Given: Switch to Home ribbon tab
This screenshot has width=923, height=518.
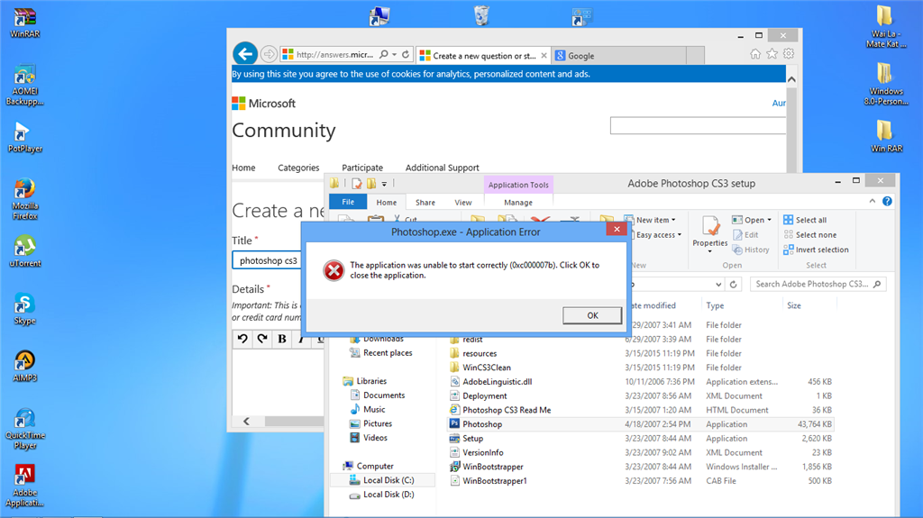Looking at the screenshot, I should click(x=386, y=202).
